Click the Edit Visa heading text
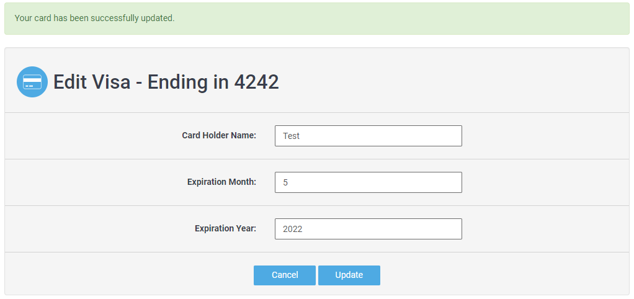Image resolution: width=634 pixels, height=299 pixels. 166,82
